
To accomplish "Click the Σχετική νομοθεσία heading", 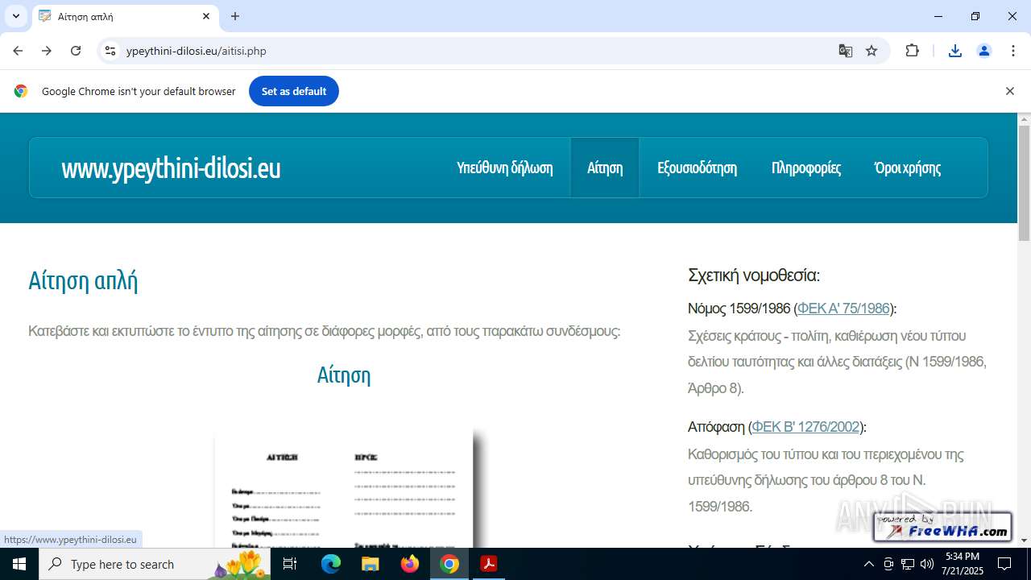I will coord(754,275).
